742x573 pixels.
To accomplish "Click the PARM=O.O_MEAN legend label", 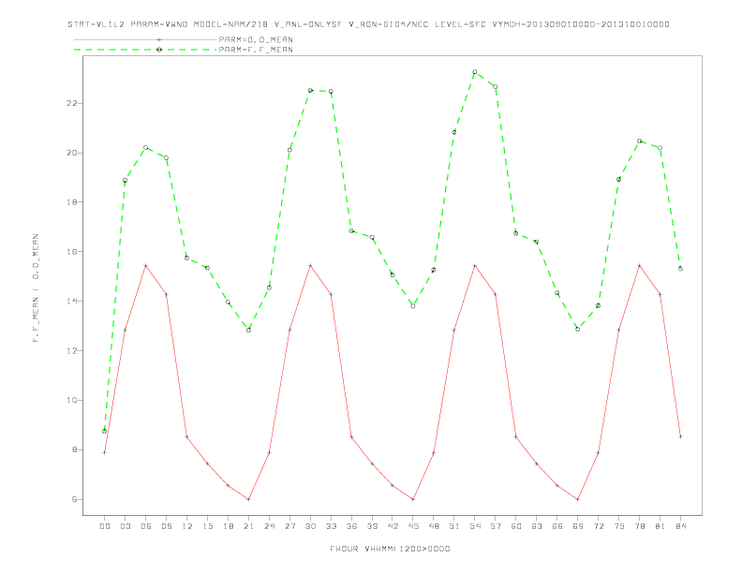I will (x=256, y=39).
